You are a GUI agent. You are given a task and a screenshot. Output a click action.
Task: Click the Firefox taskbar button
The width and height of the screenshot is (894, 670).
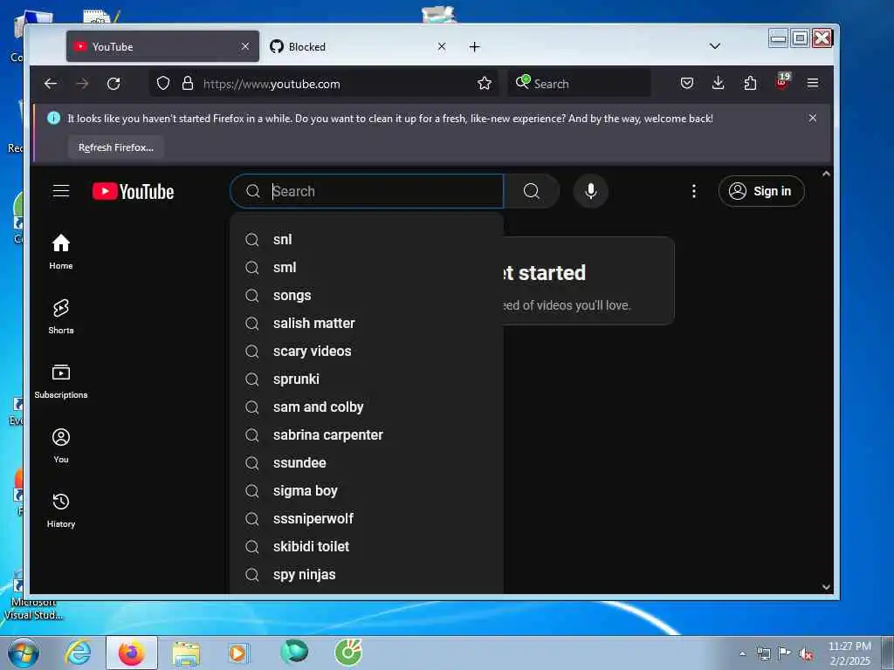[132, 653]
